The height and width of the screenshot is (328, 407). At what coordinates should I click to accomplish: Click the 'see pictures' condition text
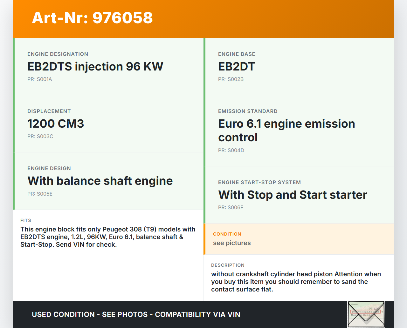pyautogui.click(x=231, y=243)
